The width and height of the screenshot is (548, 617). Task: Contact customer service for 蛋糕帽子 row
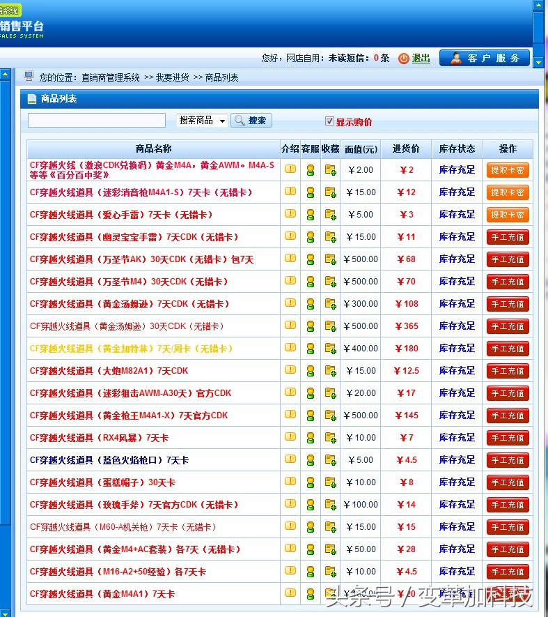[x=311, y=482]
